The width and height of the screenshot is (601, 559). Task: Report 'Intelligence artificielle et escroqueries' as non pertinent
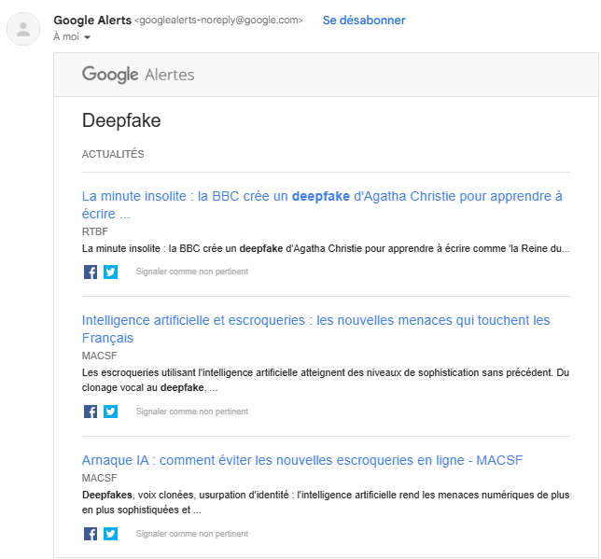point(191,412)
